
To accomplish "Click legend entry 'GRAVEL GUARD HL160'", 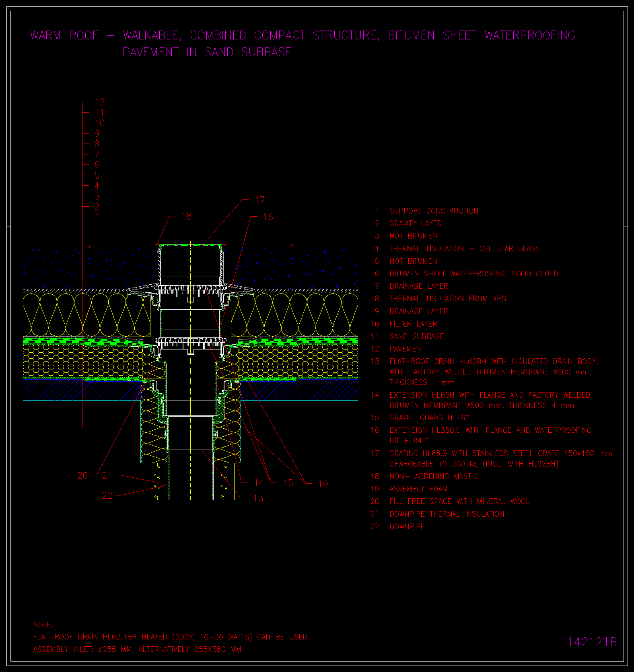I will click(429, 417).
